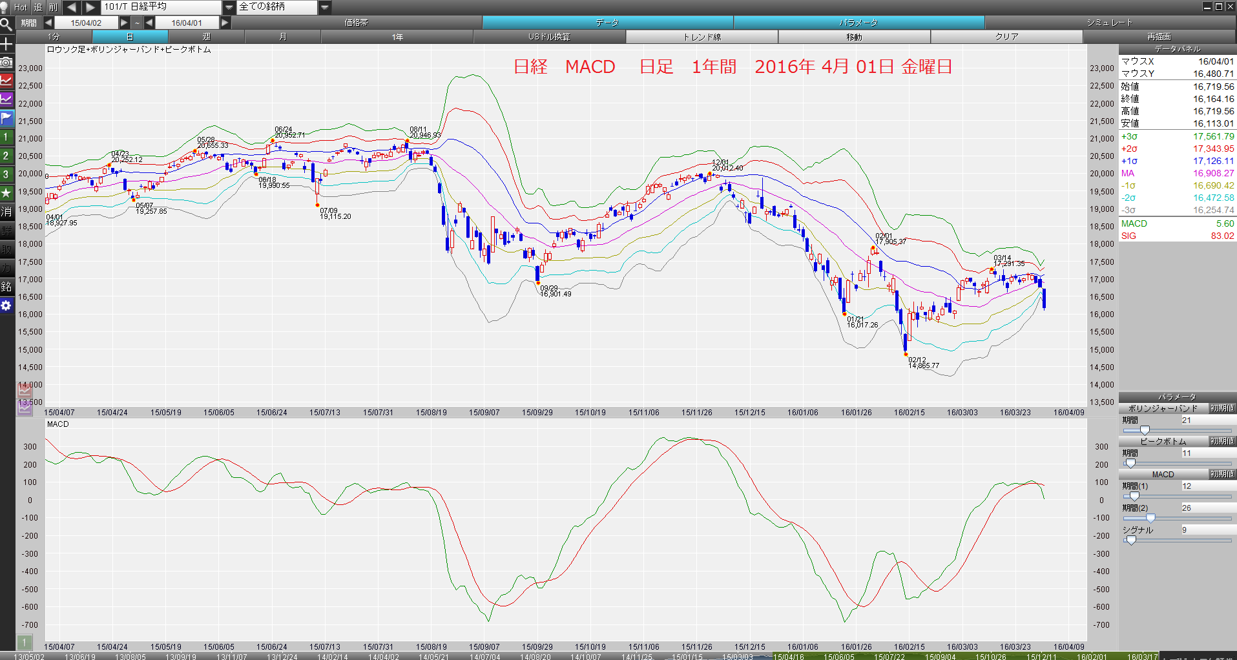Click the 銘 stock icon in sidebar

point(6,287)
